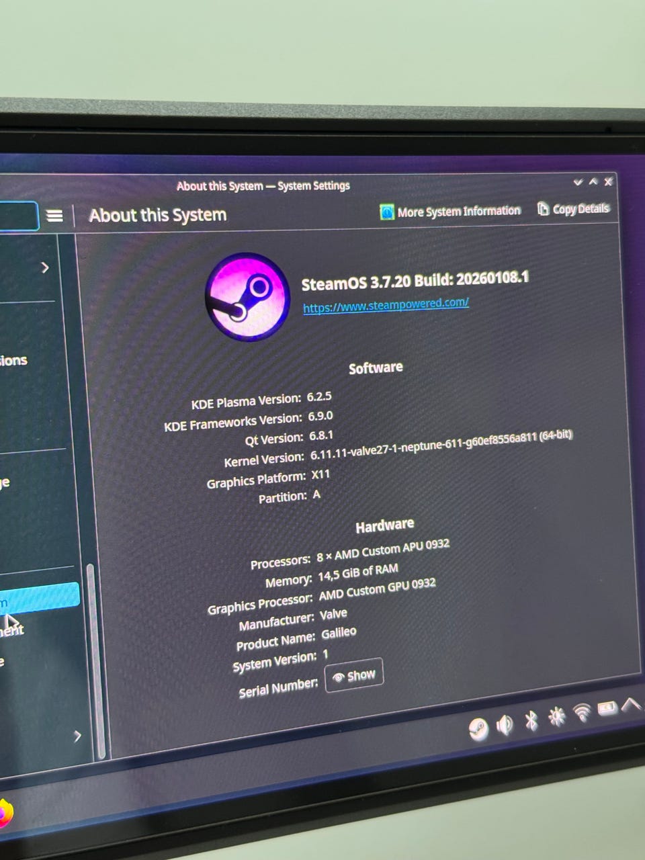Screen dimensions: 645x860
Task: Click the 'About this System' page heading
Action: click(158, 215)
